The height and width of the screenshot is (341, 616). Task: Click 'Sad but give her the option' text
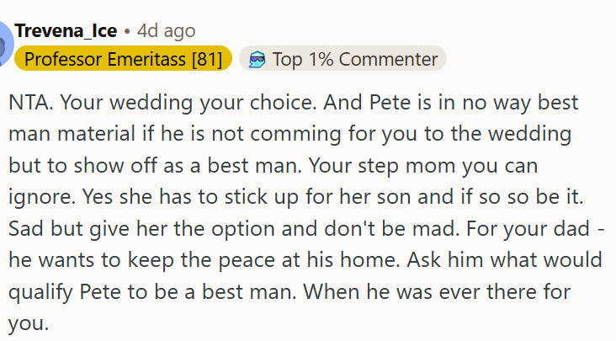[x=141, y=229]
